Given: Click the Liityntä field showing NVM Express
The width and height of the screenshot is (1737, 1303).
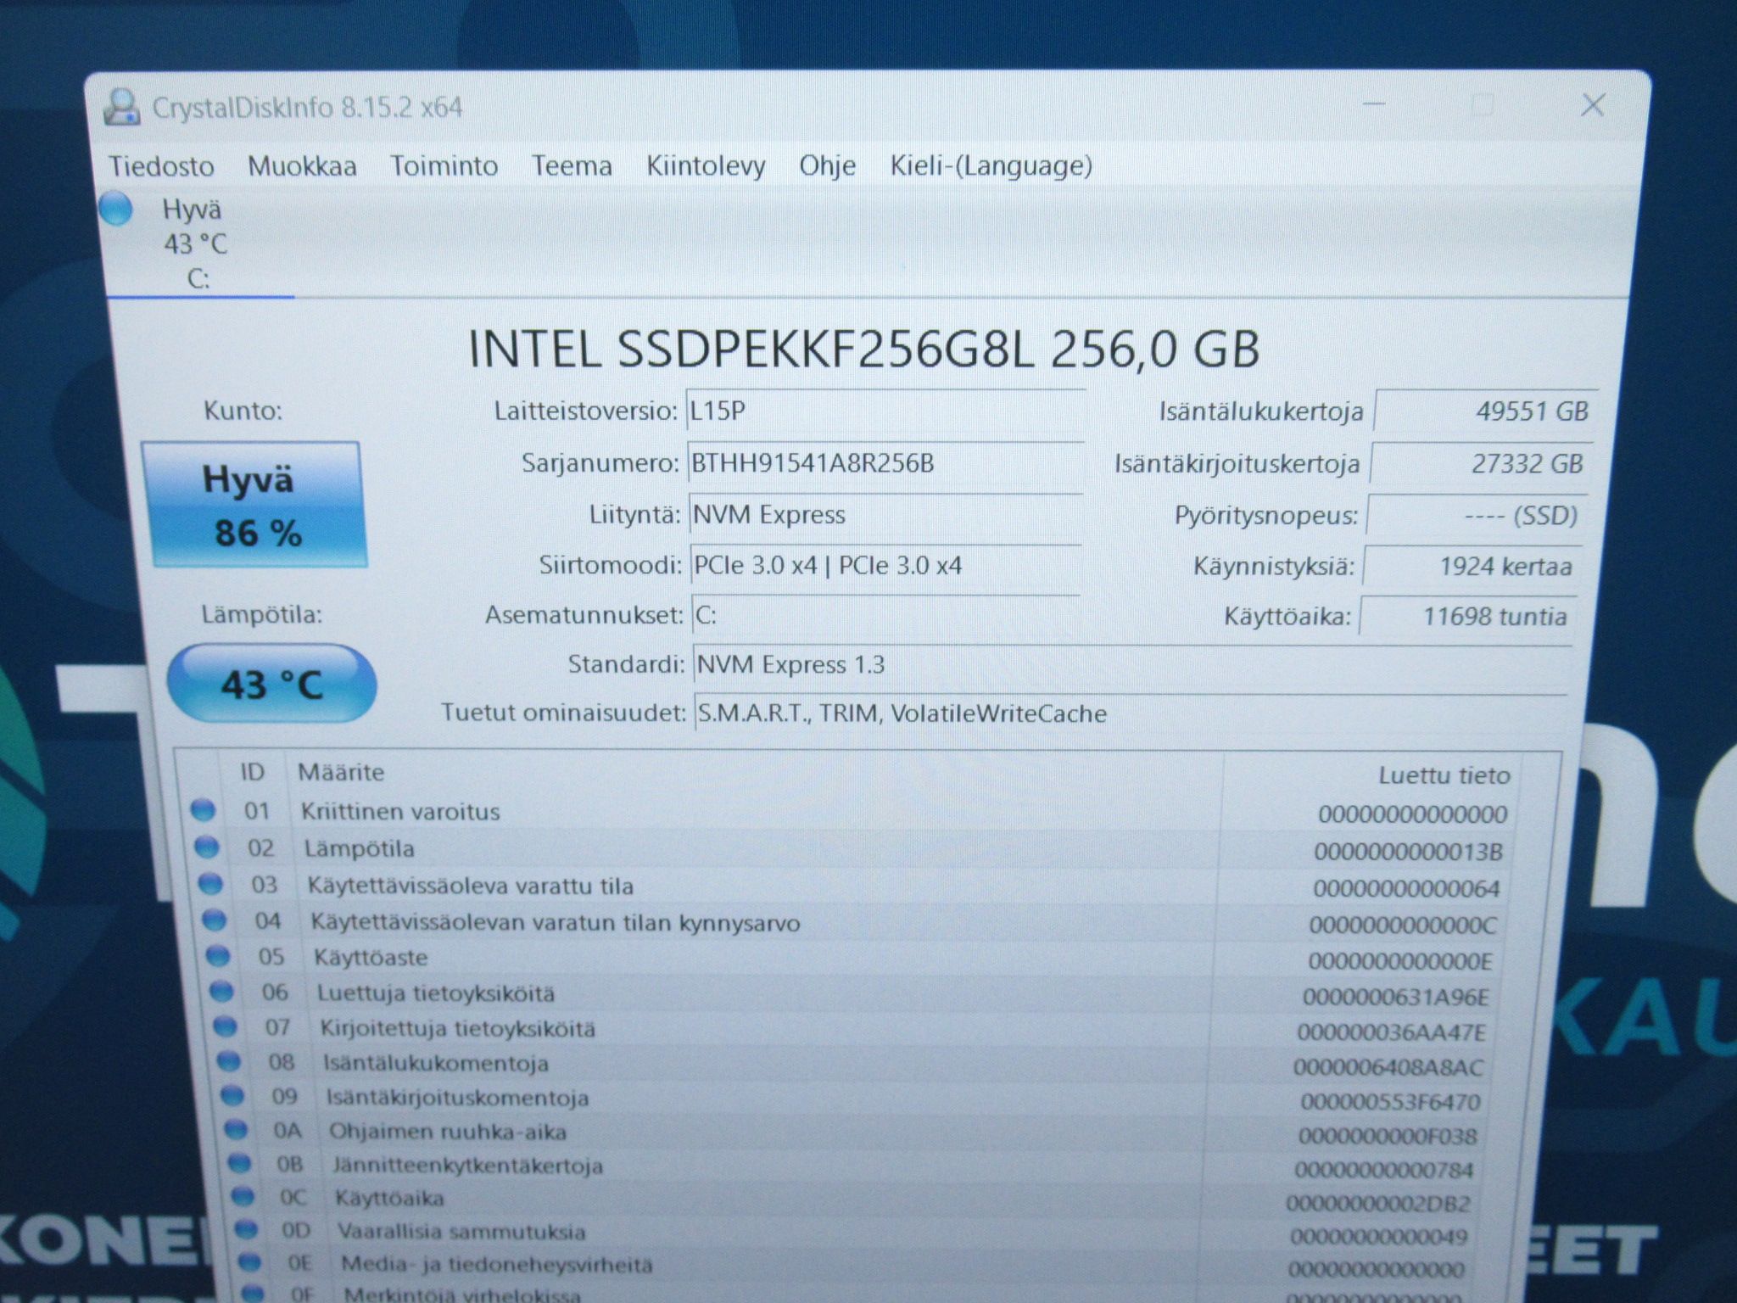Looking at the screenshot, I should click(885, 515).
